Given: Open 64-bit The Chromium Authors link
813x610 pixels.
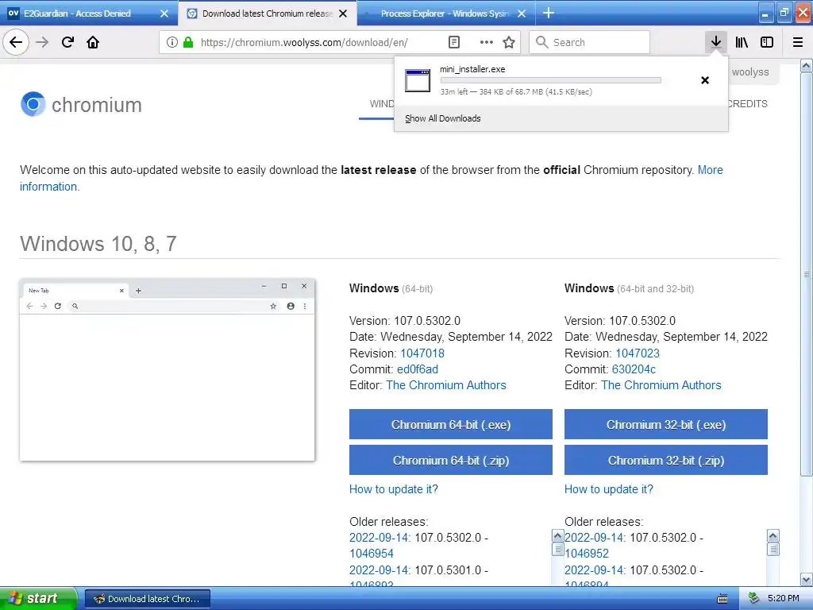Looking at the screenshot, I should pos(446,385).
